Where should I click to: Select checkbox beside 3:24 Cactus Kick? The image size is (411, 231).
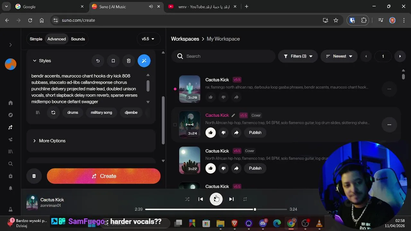click(x=175, y=125)
